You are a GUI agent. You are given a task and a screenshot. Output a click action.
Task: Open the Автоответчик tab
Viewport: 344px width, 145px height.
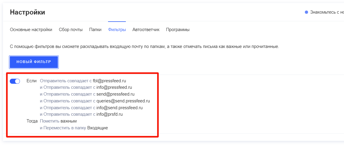(146, 30)
